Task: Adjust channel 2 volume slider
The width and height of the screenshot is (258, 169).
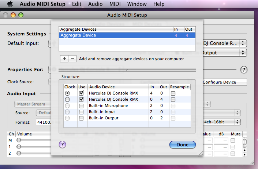Action: click(19, 153)
